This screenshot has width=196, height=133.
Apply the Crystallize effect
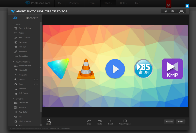(x=21, y=103)
